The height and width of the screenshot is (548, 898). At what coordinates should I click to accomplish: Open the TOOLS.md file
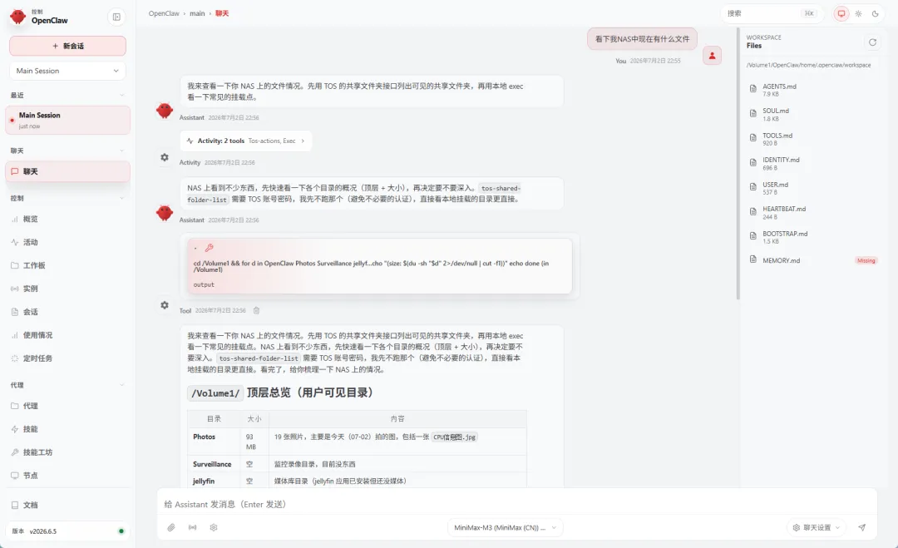(x=813, y=139)
